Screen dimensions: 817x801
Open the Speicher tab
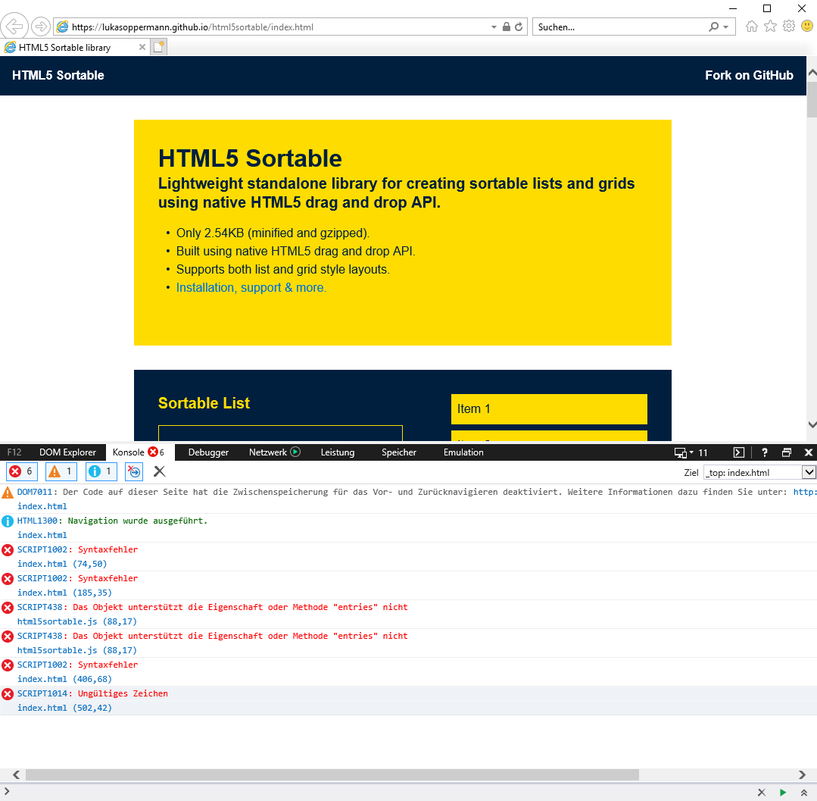398,452
